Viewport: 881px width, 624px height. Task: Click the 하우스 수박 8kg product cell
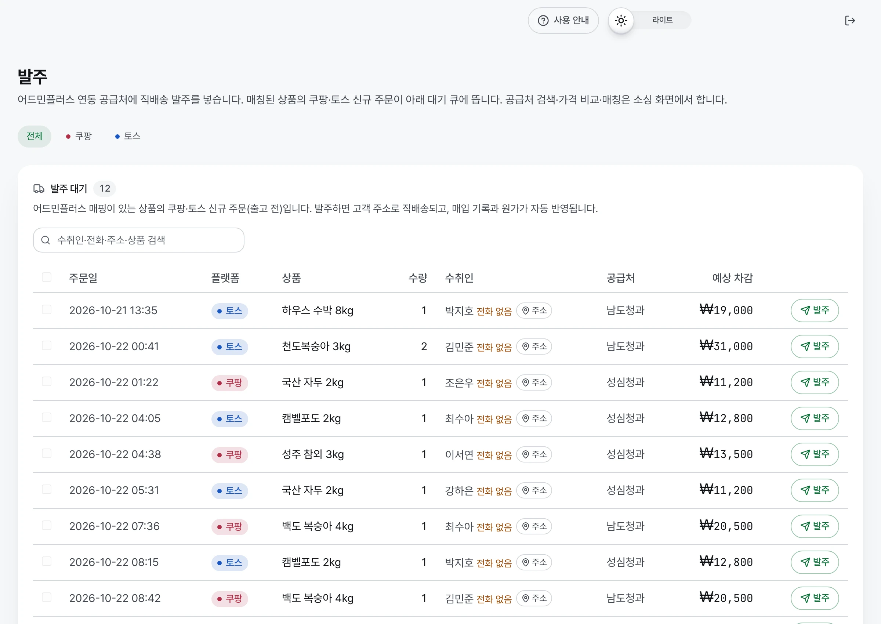(x=318, y=311)
